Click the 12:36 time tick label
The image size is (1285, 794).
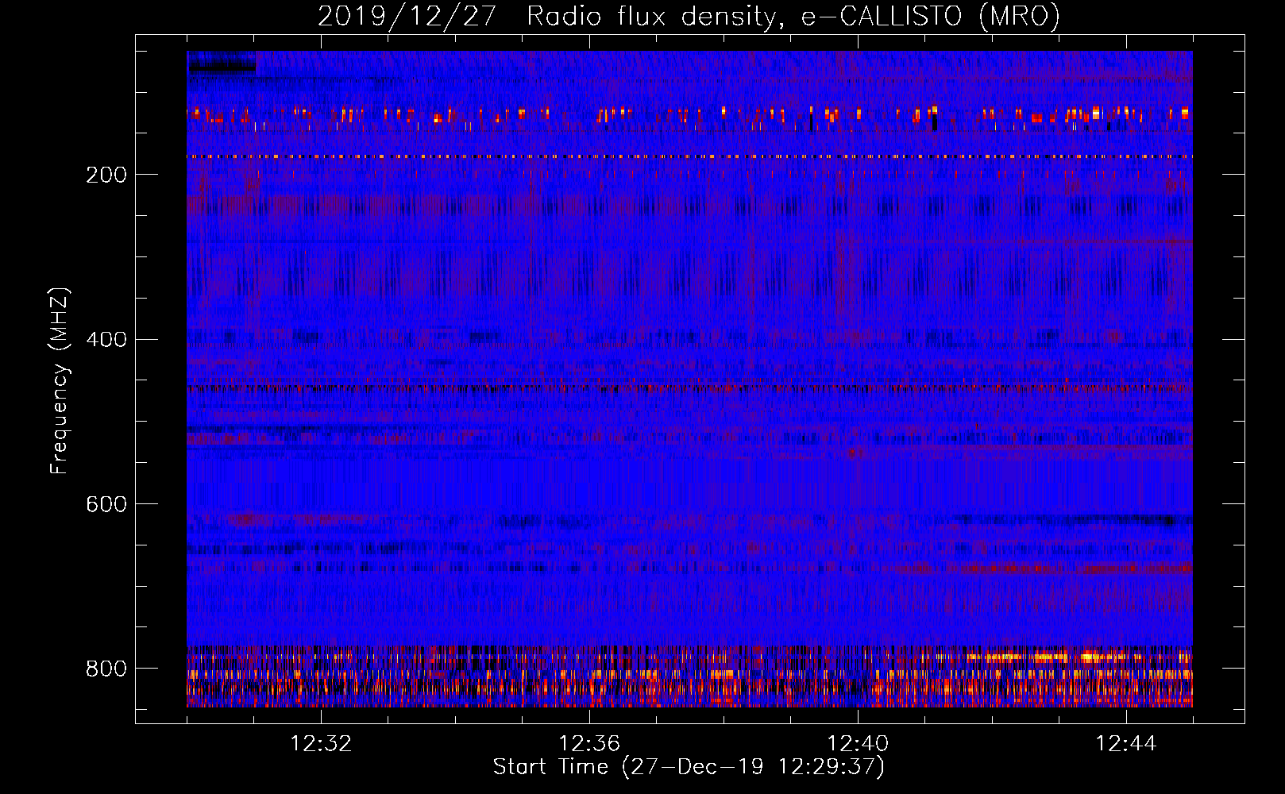pyautogui.click(x=589, y=744)
